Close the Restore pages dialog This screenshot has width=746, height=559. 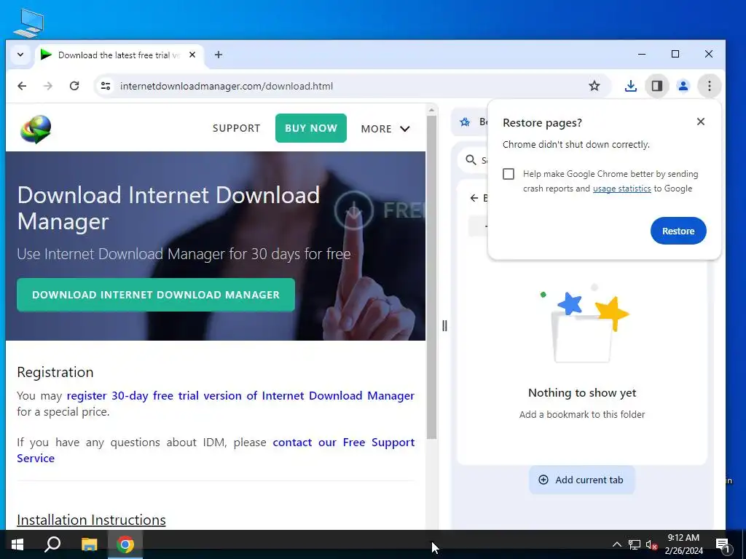pyautogui.click(x=701, y=122)
